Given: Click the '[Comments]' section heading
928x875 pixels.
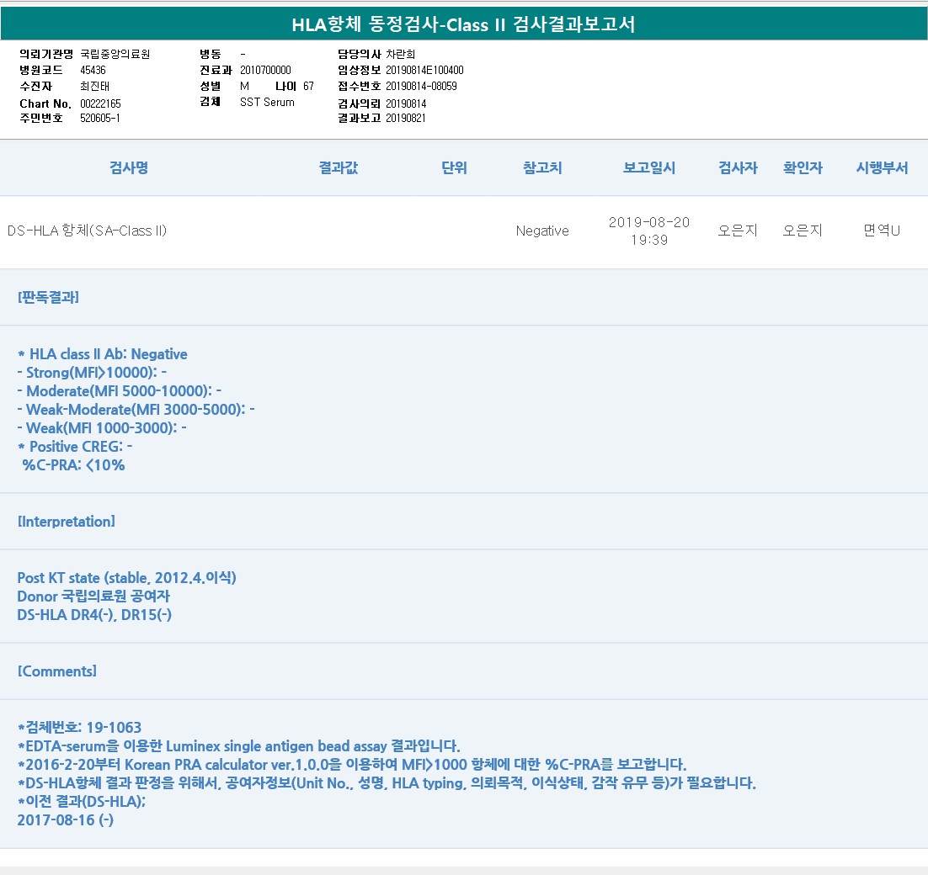Looking at the screenshot, I should (x=56, y=671).
